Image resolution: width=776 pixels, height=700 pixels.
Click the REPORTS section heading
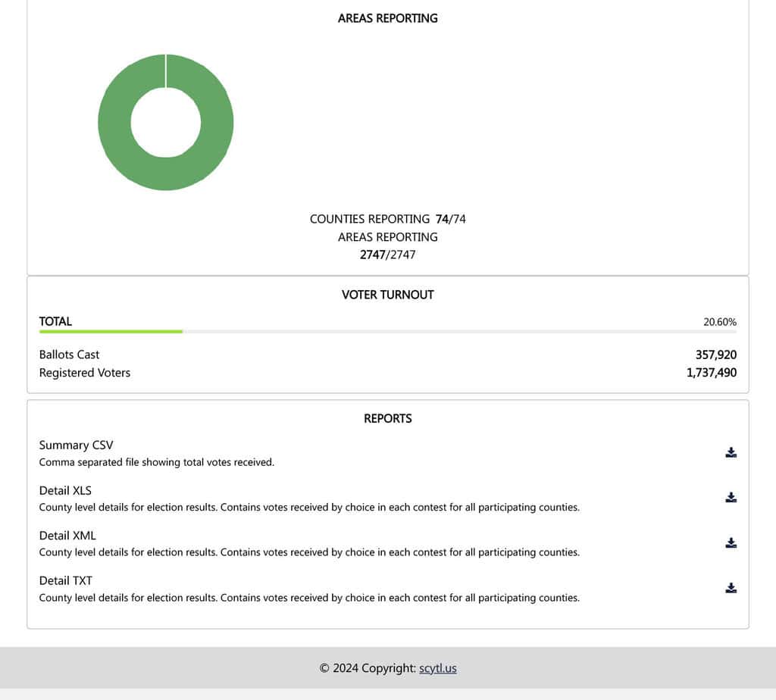(387, 418)
